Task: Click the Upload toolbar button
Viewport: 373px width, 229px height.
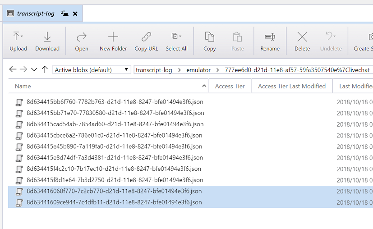Action: 18,41
